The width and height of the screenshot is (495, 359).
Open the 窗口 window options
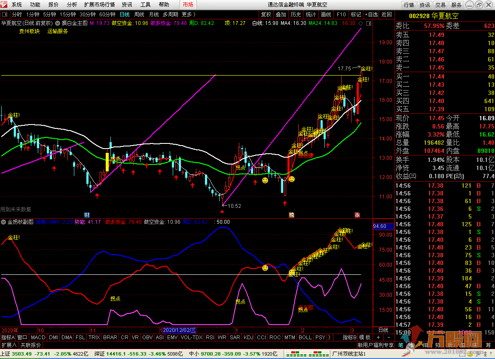click(22, 338)
